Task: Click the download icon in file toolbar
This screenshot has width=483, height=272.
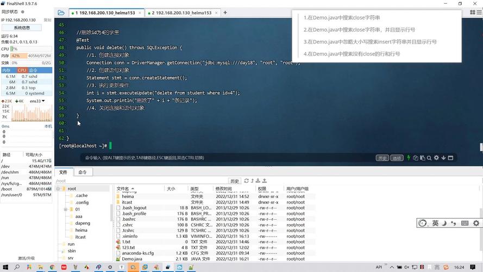Action: tap(258, 181)
